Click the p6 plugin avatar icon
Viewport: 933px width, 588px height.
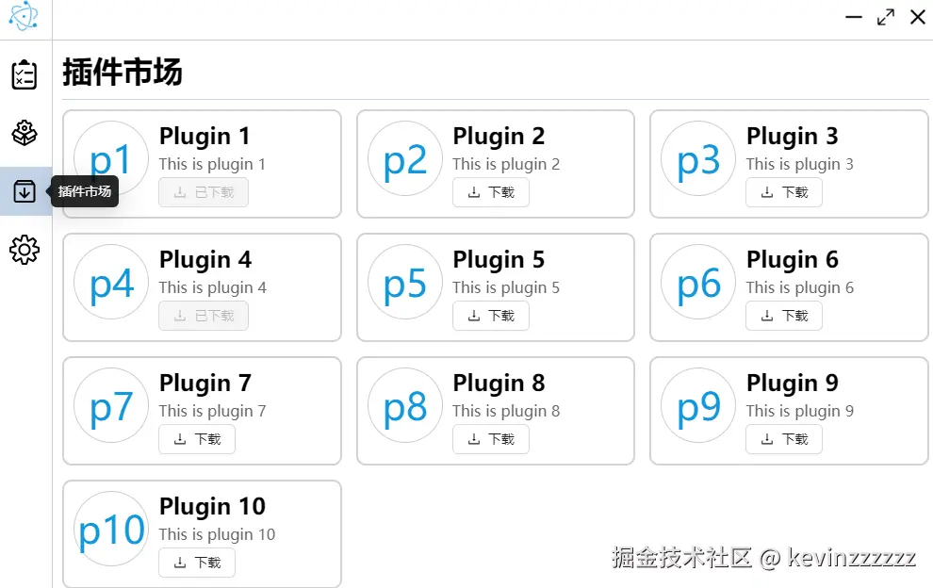tap(698, 283)
